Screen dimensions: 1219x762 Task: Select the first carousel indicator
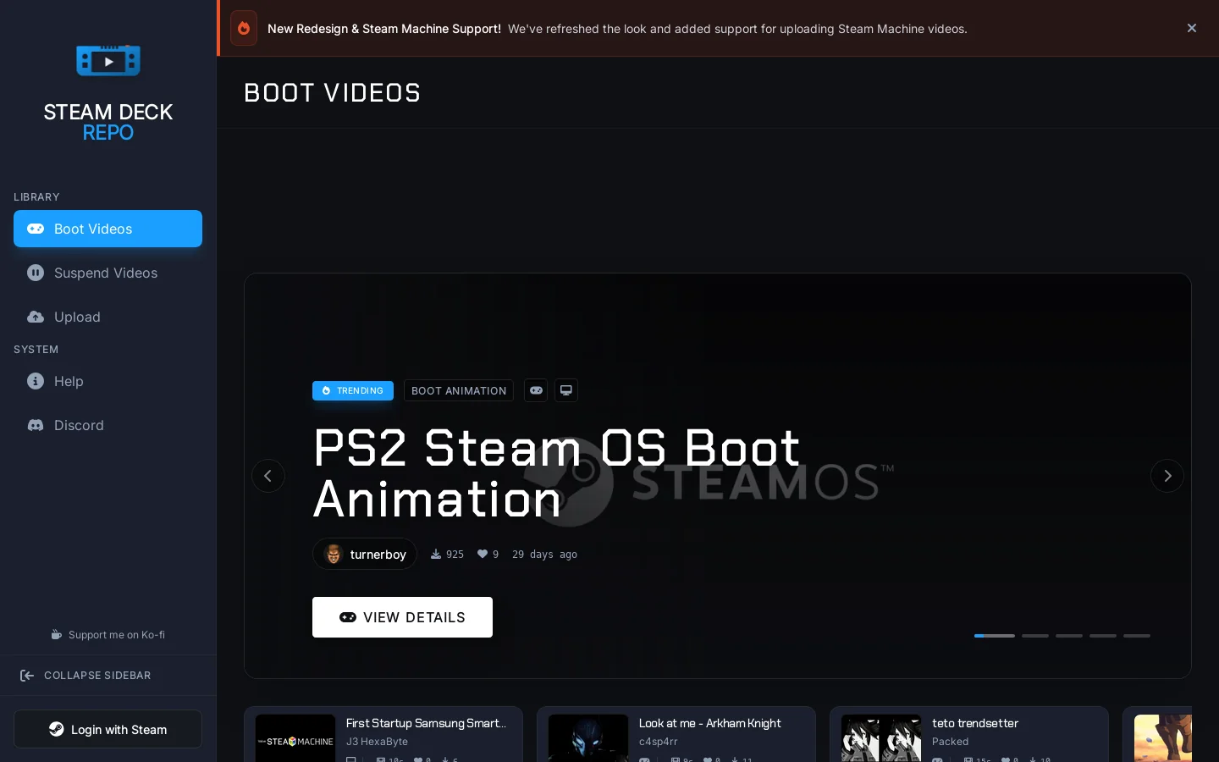pyautogui.click(x=995, y=635)
